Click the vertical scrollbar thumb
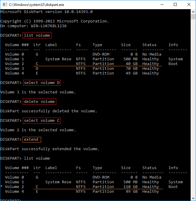Image resolution: width=196 pixels, height=201 pixels. (193, 89)
